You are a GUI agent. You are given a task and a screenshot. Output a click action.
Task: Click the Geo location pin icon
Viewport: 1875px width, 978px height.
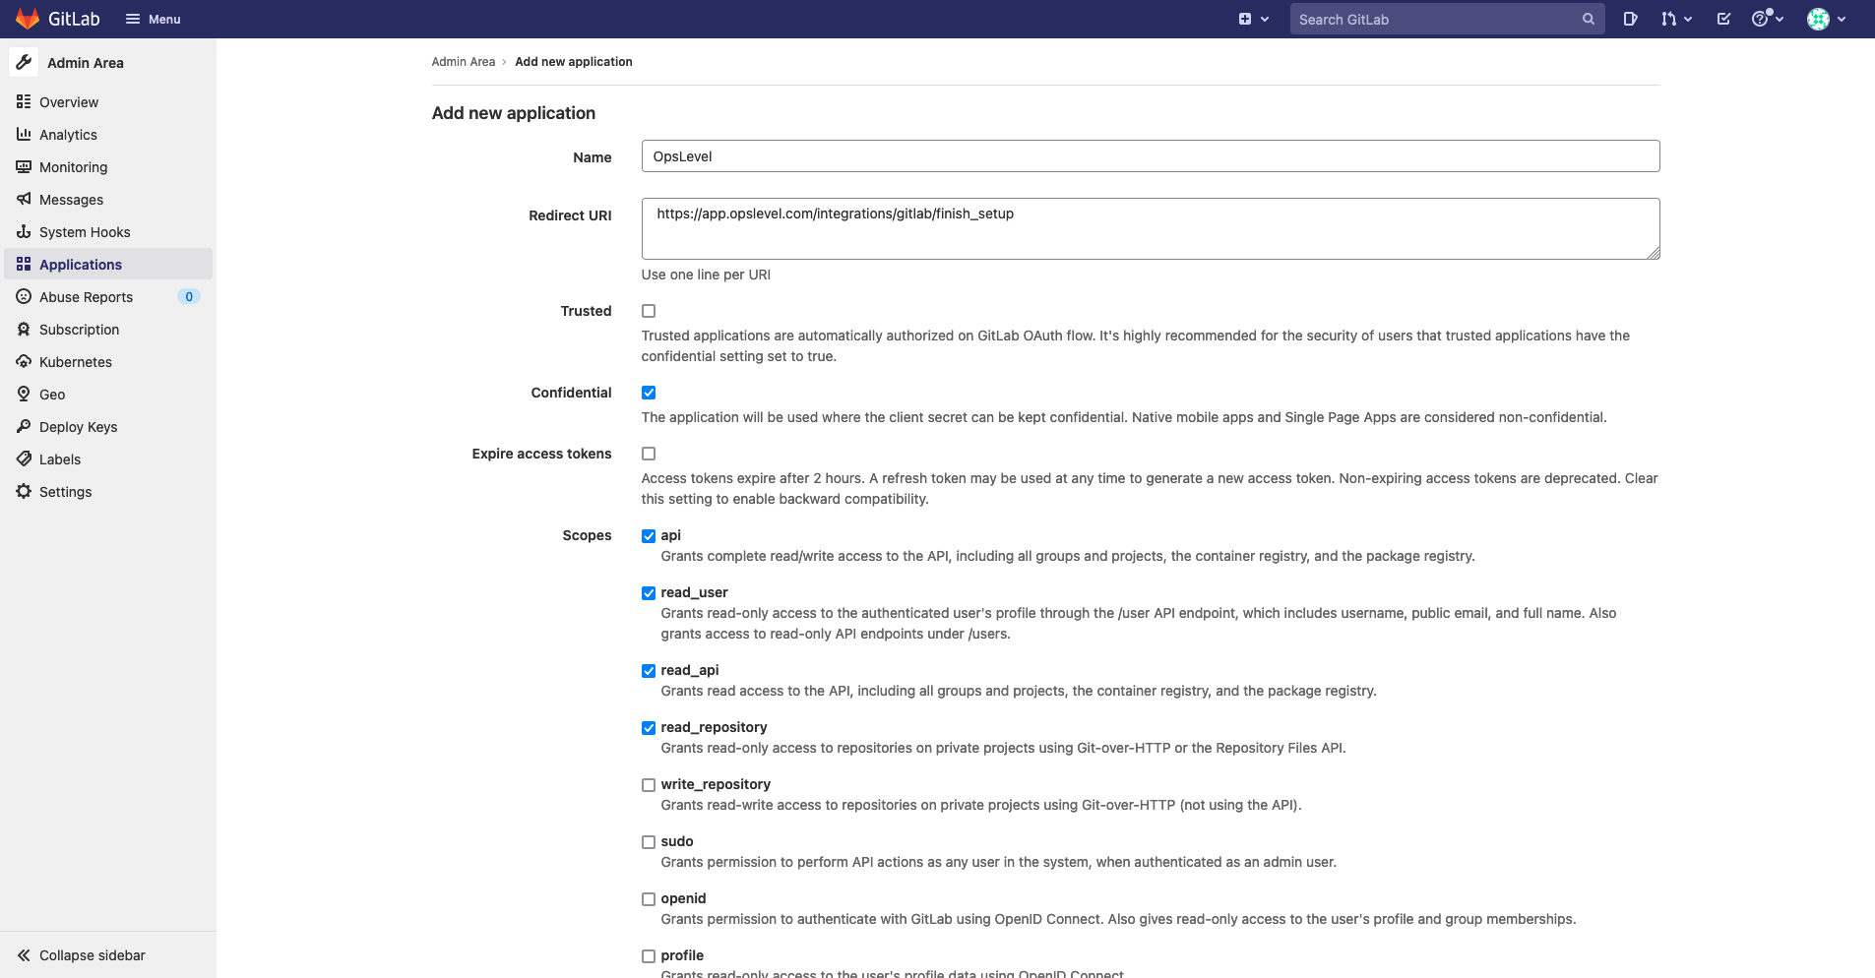pyautogui.click(x=24, y=394)
